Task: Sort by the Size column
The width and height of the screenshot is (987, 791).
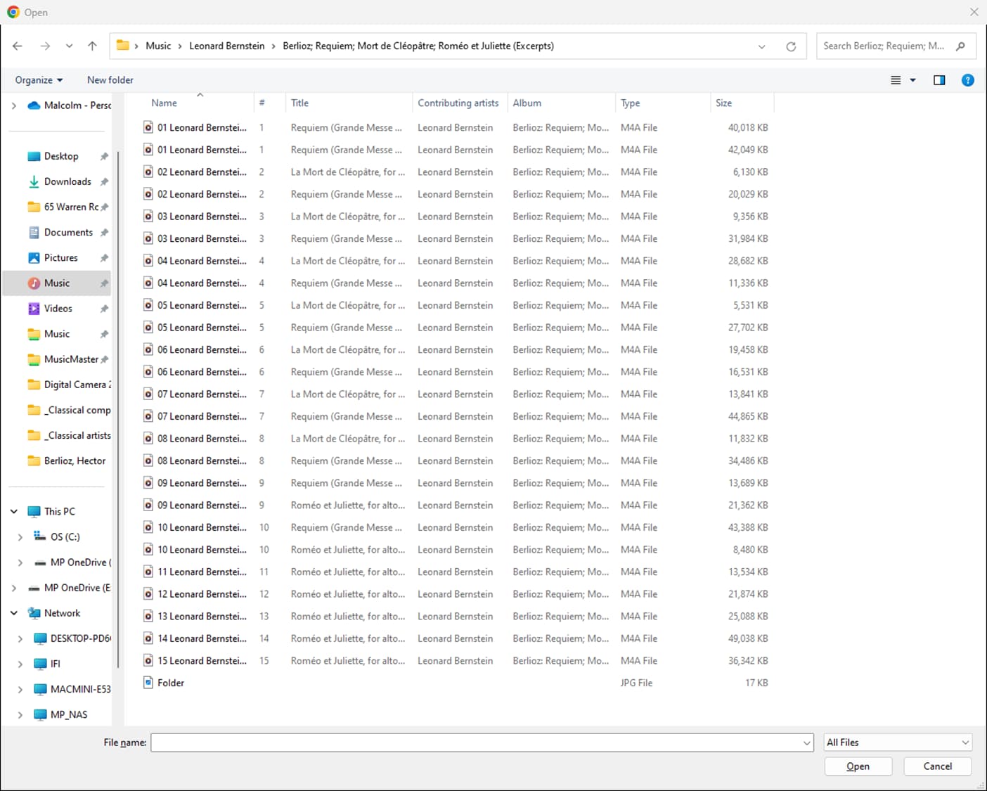Action: click(x=724, y=103)
